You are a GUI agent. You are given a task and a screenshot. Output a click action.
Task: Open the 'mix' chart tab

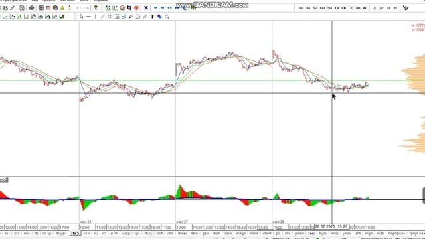click(27, 233)
